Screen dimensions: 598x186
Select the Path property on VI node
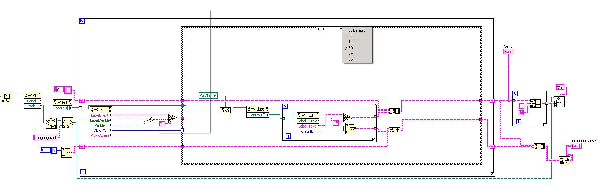point(32,106)
